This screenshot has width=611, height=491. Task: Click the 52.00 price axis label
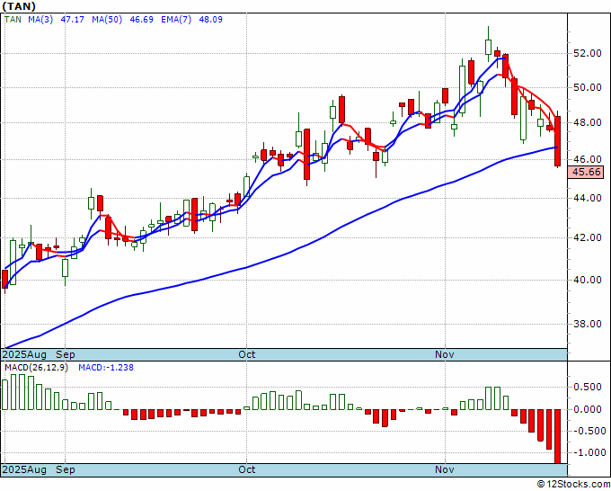[588, 53]
